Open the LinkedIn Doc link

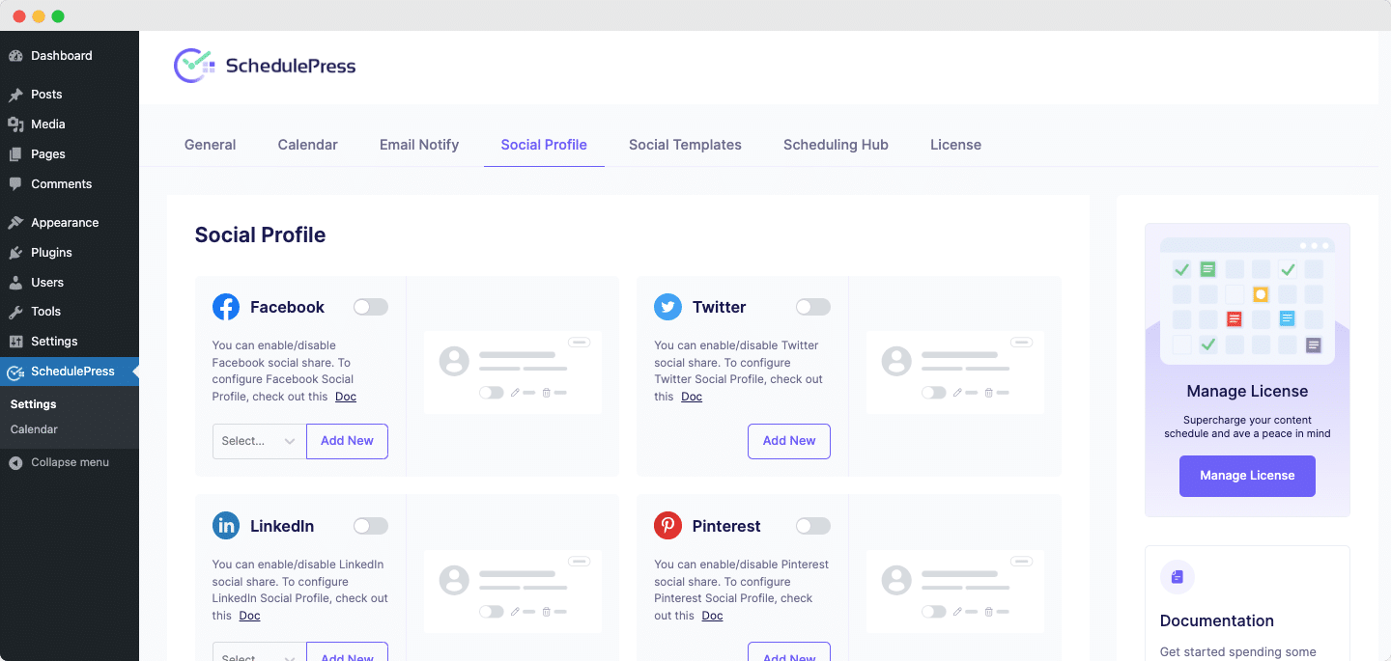click(249, 616)
